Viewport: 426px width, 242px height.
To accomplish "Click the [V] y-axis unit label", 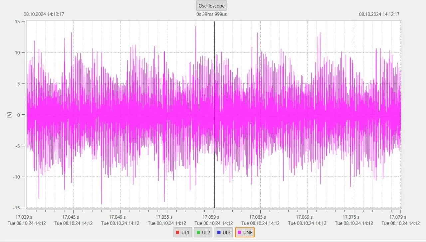I will tap(9, 115).
